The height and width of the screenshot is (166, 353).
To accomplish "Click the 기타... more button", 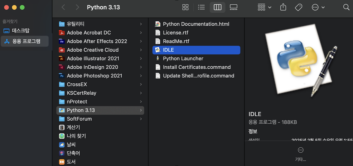I will (301, 154).
